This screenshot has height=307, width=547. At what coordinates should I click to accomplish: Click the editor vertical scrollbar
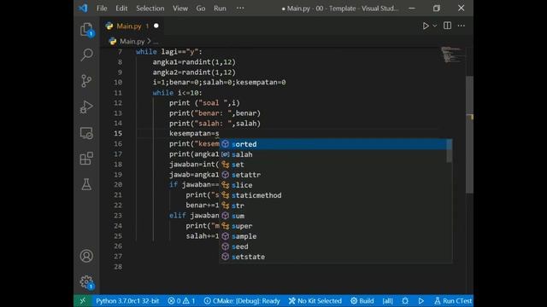(469, 135)
